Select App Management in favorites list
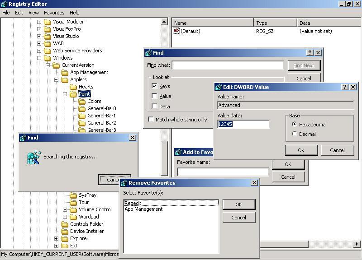Screen dimensions: 362x260 point(143,209)
